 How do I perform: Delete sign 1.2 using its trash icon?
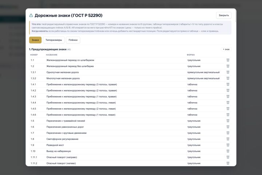tap(228, 66)
